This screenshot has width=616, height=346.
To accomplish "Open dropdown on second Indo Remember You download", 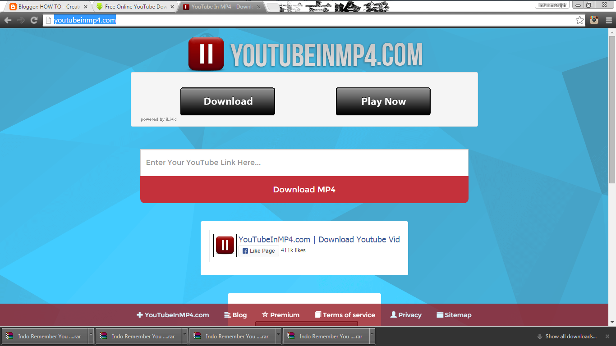I will tap(184, 336).
